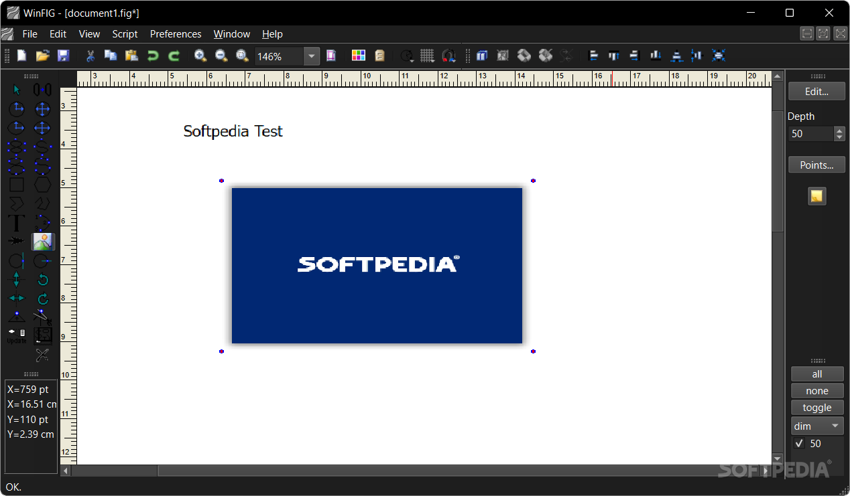Open the Help menu
This screenshot has width=850, height=496.
(272, 34)
